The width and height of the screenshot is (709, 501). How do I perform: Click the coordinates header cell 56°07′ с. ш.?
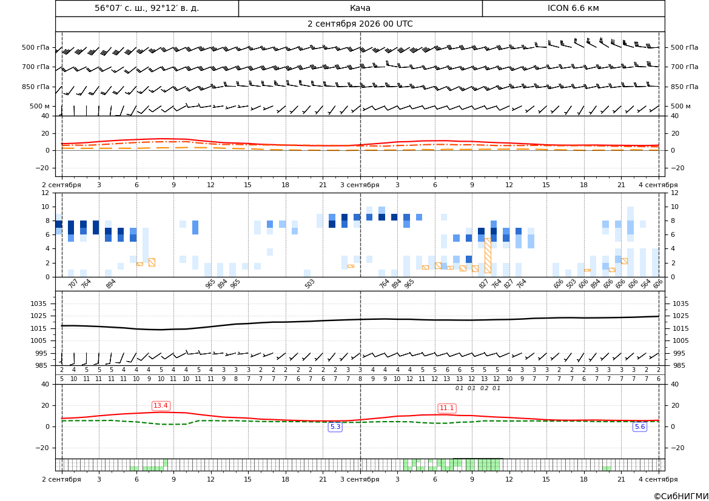point(147,8)
